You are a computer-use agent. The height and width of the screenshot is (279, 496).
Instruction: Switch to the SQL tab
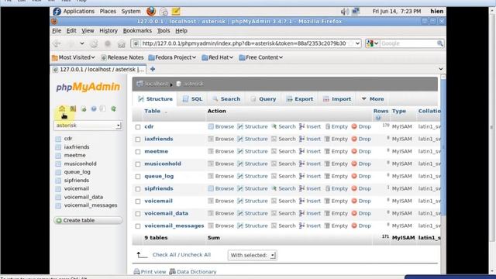click(192, 99)
